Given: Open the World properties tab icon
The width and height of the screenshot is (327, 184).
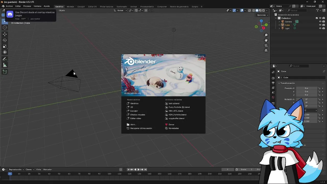Looking at the screenshot, I should pos(273,97).
